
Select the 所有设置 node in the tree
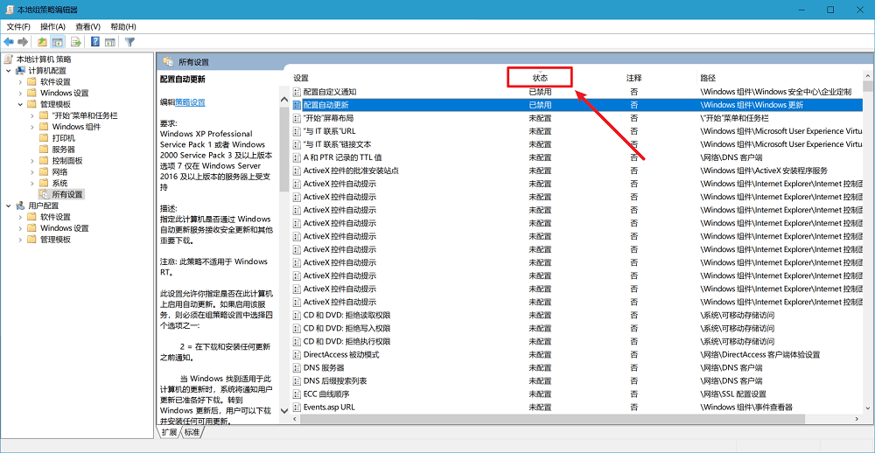66,194
